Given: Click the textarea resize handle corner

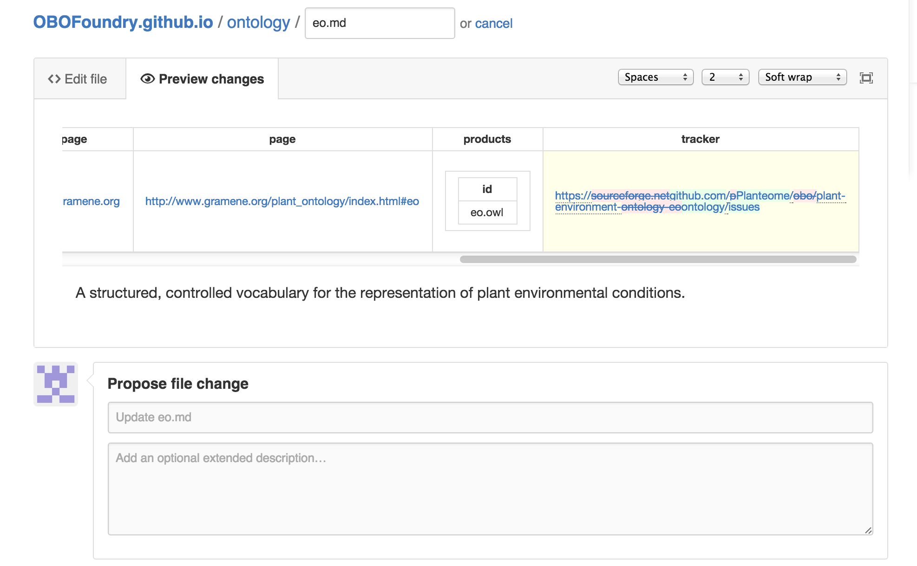Looking at the screenshot, I should tap(868, 530).
